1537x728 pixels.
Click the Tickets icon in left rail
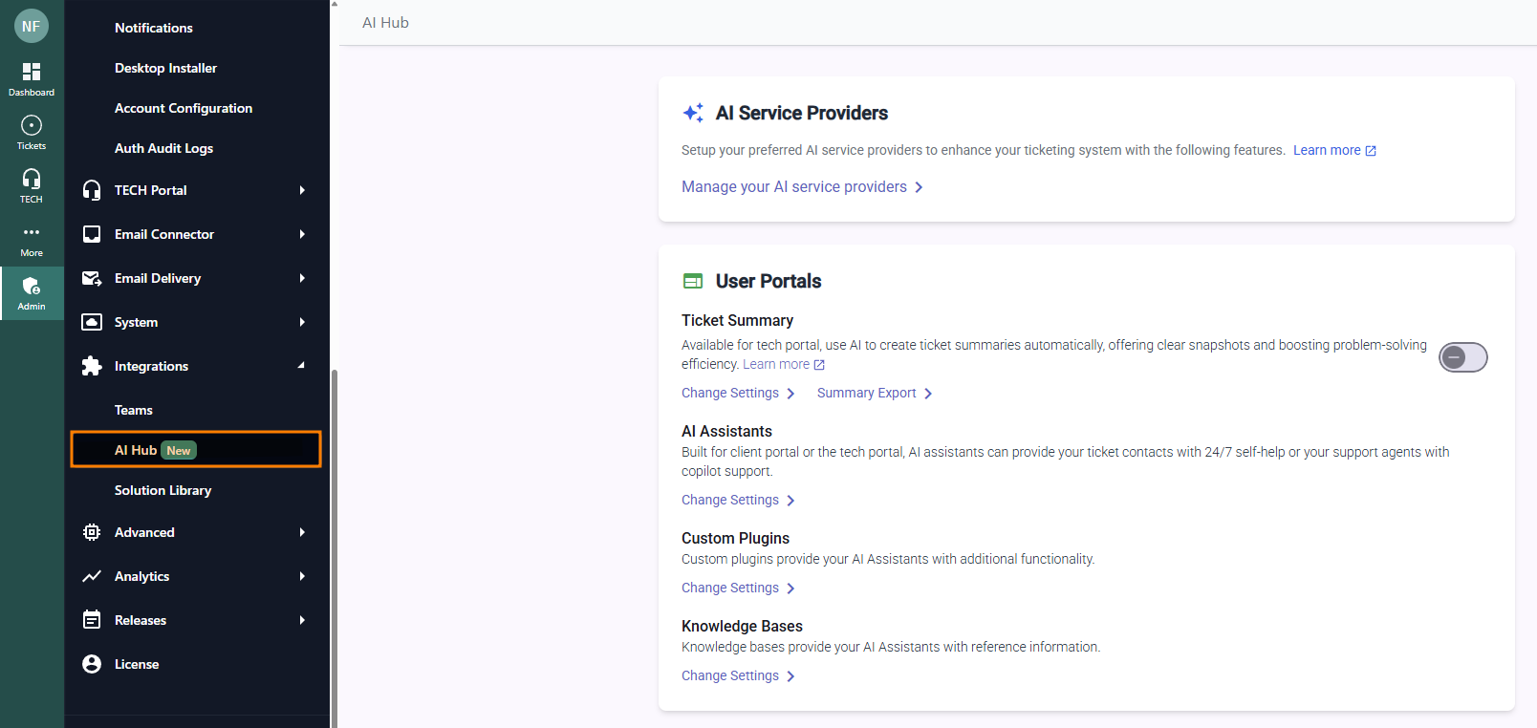tap(32, 126)
